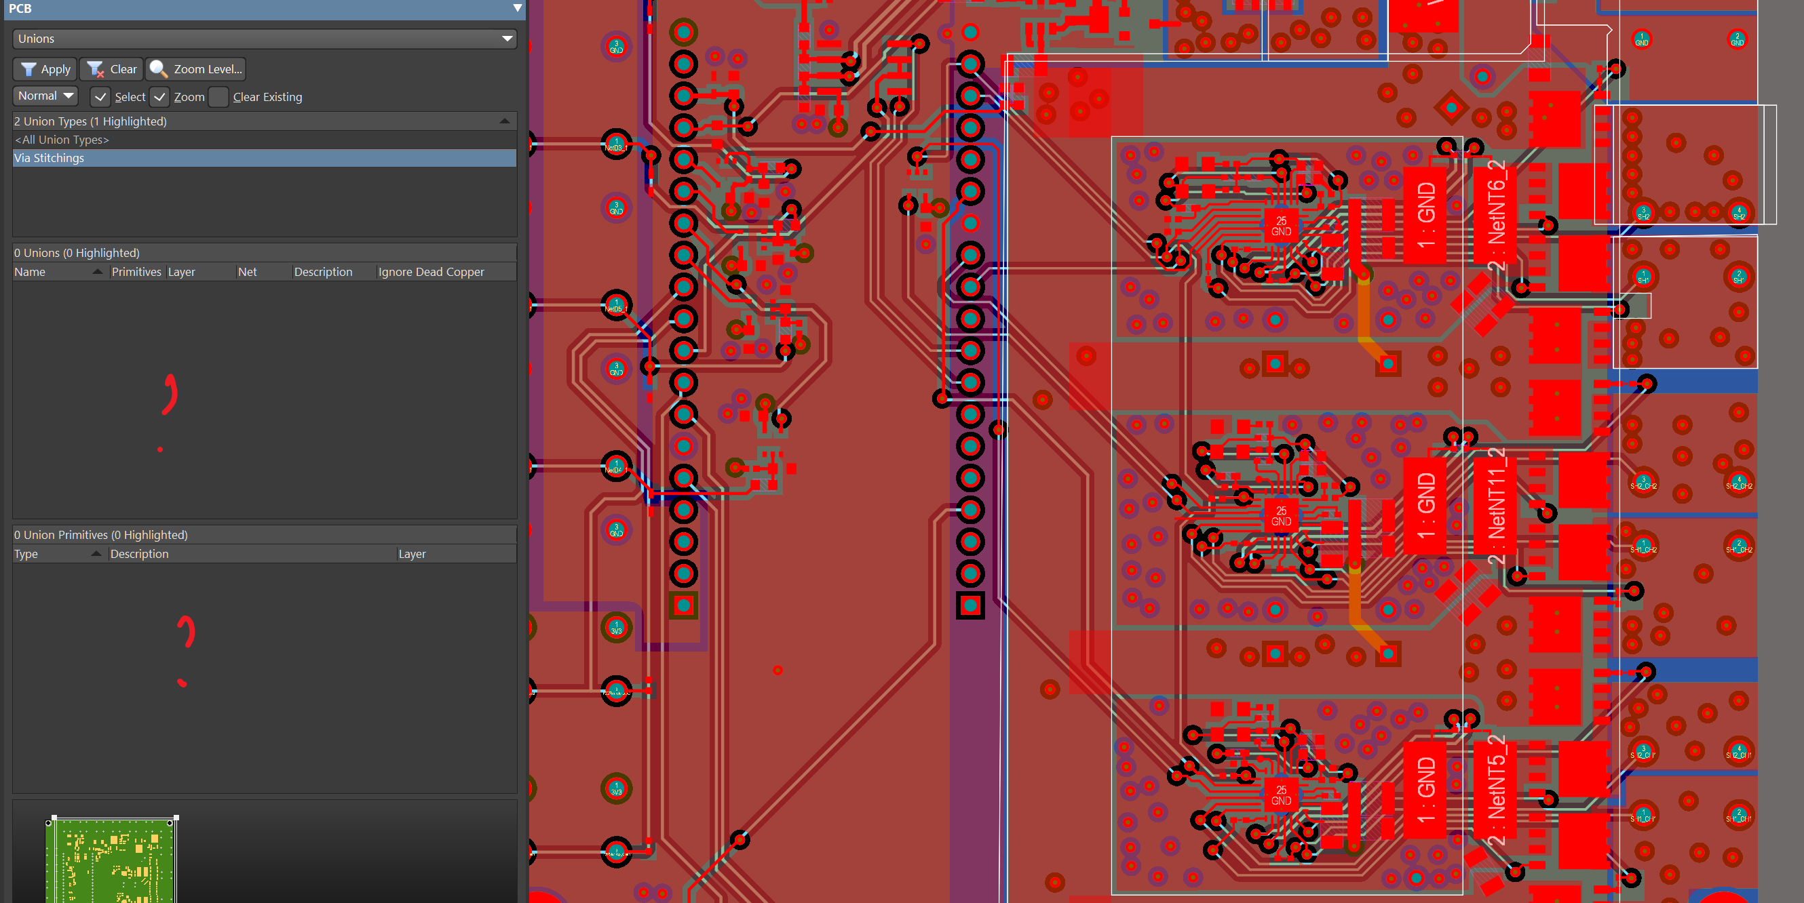Uncheck the Zoom checkbox
The image size is (1804, 903).
[159, 96]
